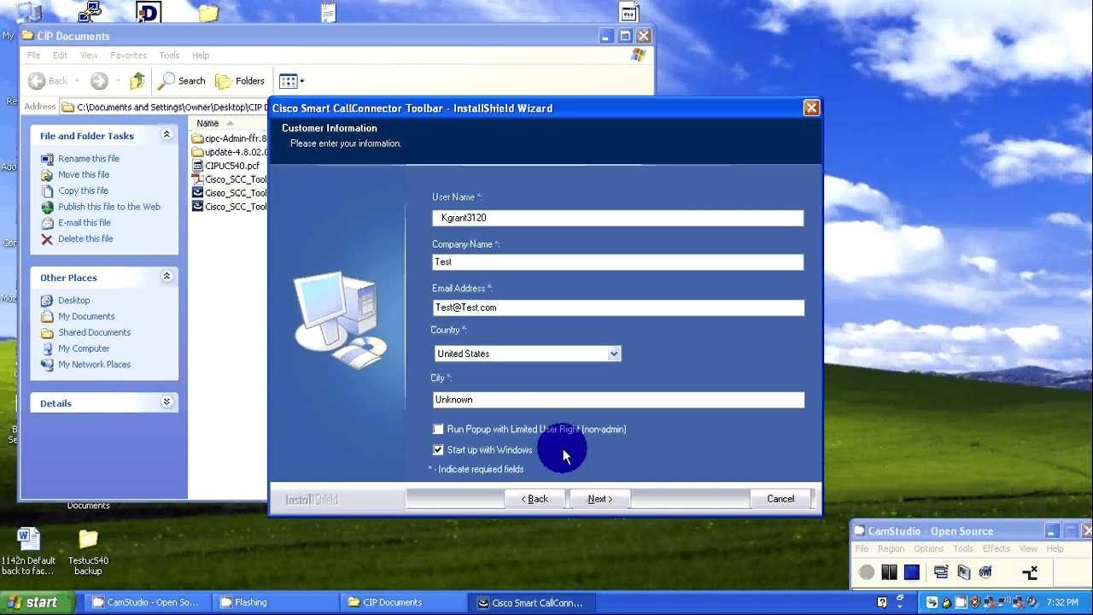This screenshot has height=615, width=1093.
Task: Click the Rename this file icon
Action: 47,159
